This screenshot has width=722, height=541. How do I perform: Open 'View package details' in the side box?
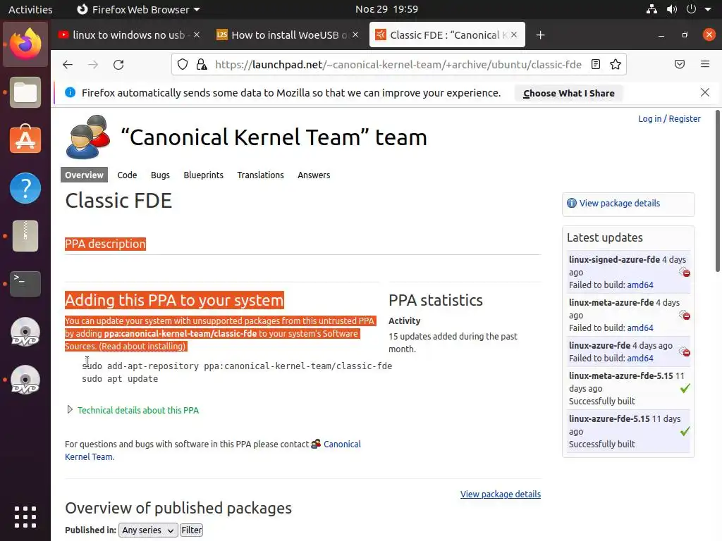point(619,203)
